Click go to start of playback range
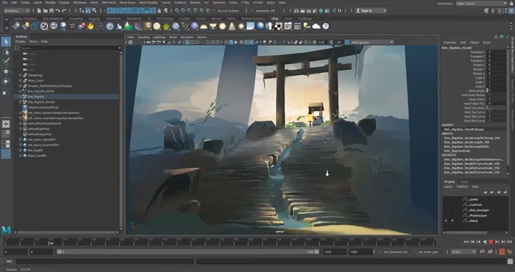Image resolution: width=515 pixels, height=272 pixels. [x=466, y=242]
